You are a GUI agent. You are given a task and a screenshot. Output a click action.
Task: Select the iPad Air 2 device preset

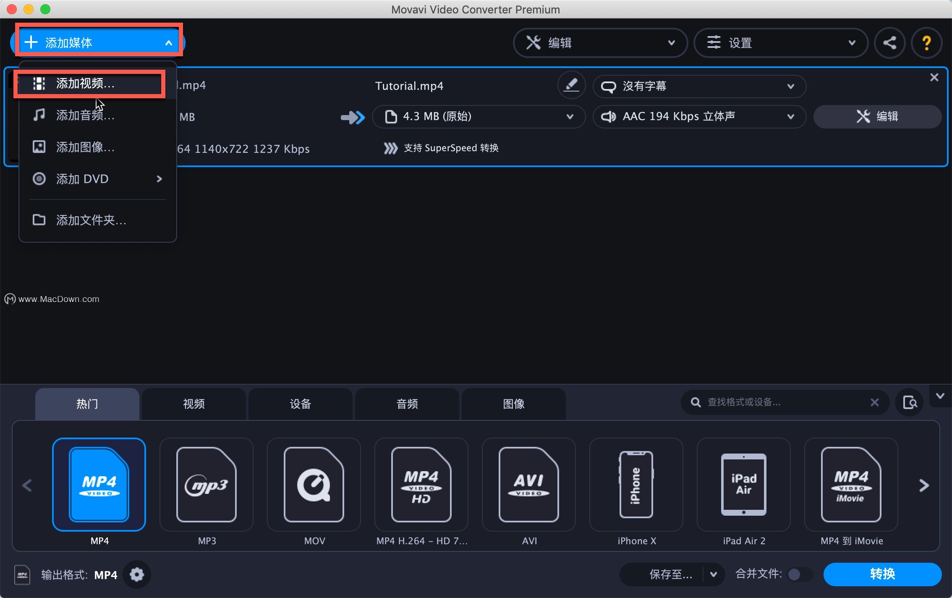[x=744, y=485]
